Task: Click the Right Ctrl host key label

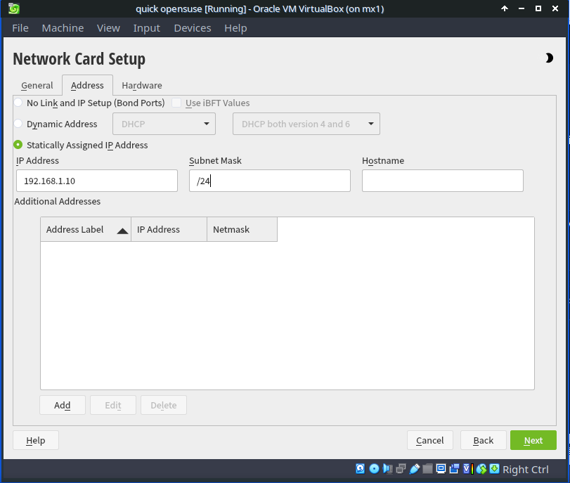Action: coord(525,470)
